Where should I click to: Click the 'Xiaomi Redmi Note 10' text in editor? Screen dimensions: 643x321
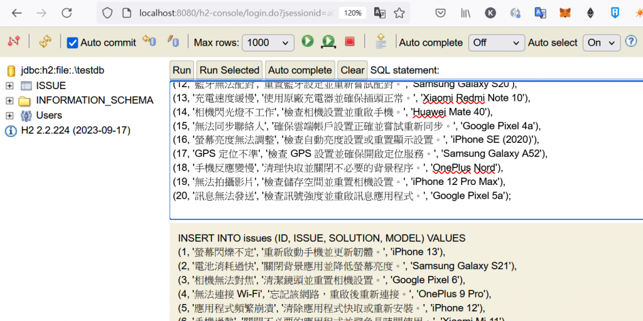tap(472, 98)
